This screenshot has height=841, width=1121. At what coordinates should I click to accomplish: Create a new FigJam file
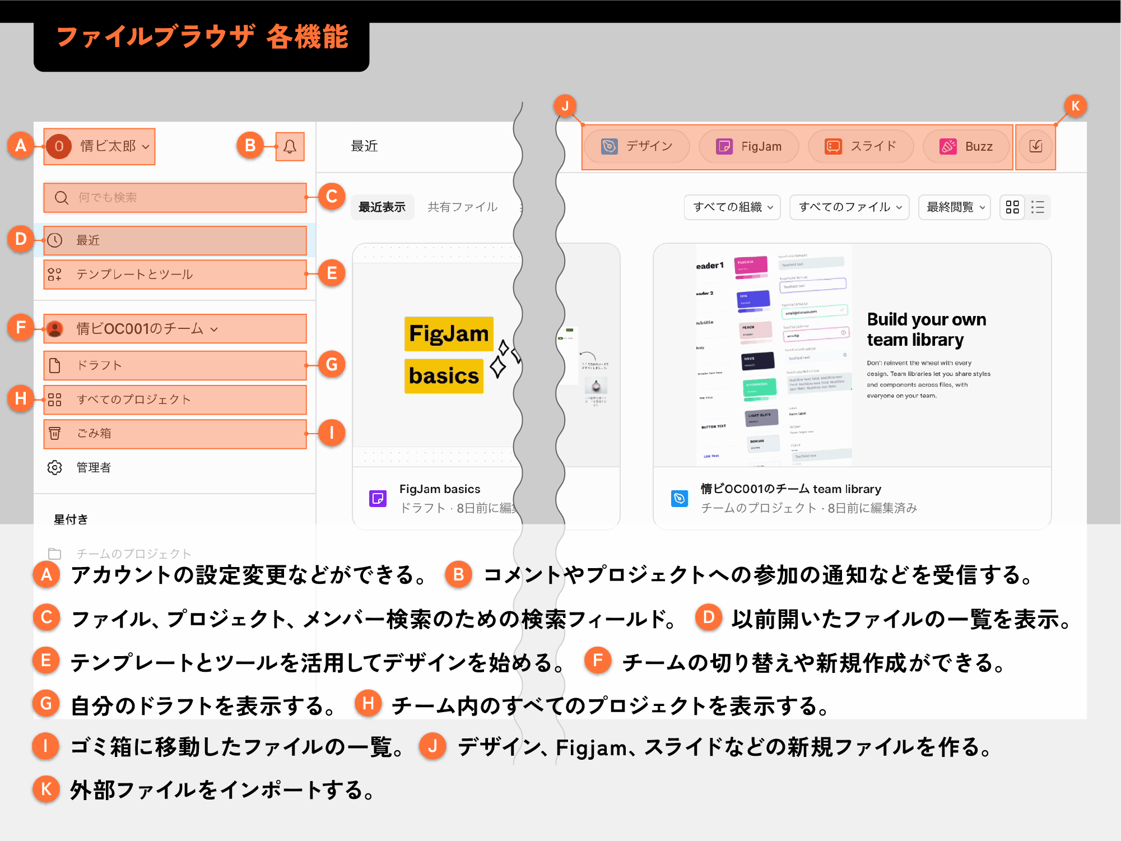point(748,146)
